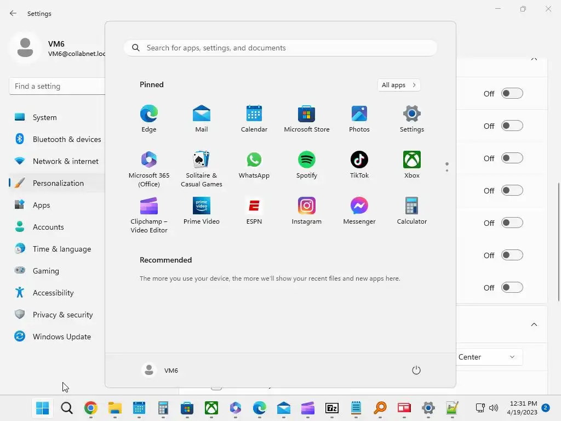Viewport: 561px width, 421px height.
Task: Click the Settings back arrow
Action: pos(13,13)
